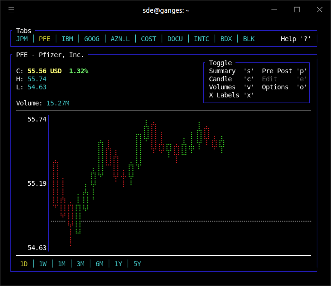
Task: Select the 5Y time range
Action: point(137,264)
